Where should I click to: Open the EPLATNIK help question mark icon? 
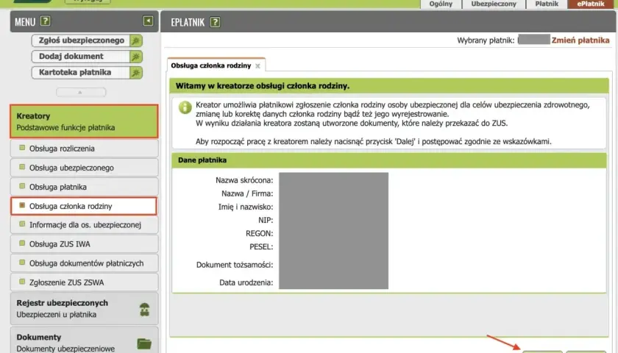[215, 22]
